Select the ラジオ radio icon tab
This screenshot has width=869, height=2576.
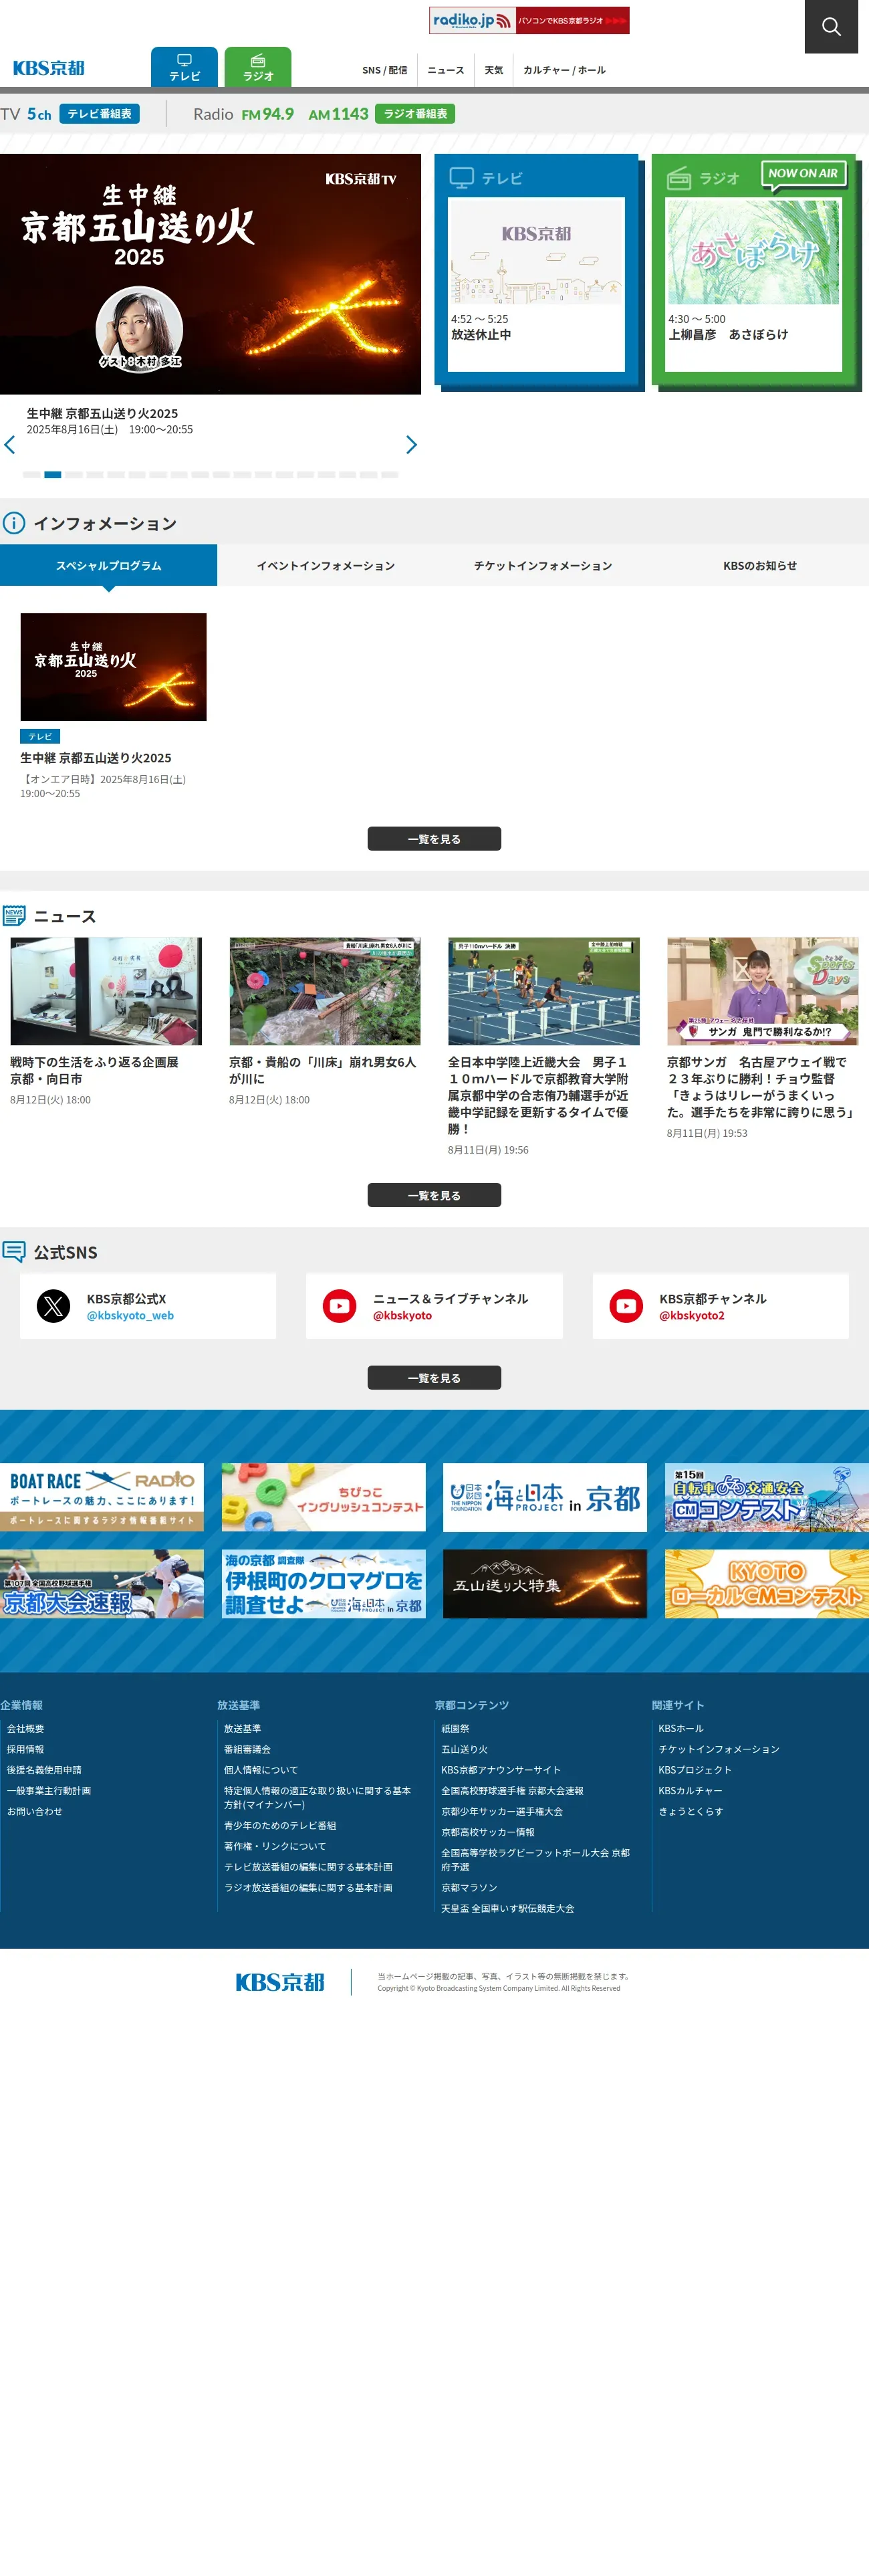258,67
